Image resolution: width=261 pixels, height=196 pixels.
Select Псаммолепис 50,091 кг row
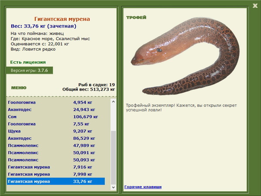(x=56, y=152)
